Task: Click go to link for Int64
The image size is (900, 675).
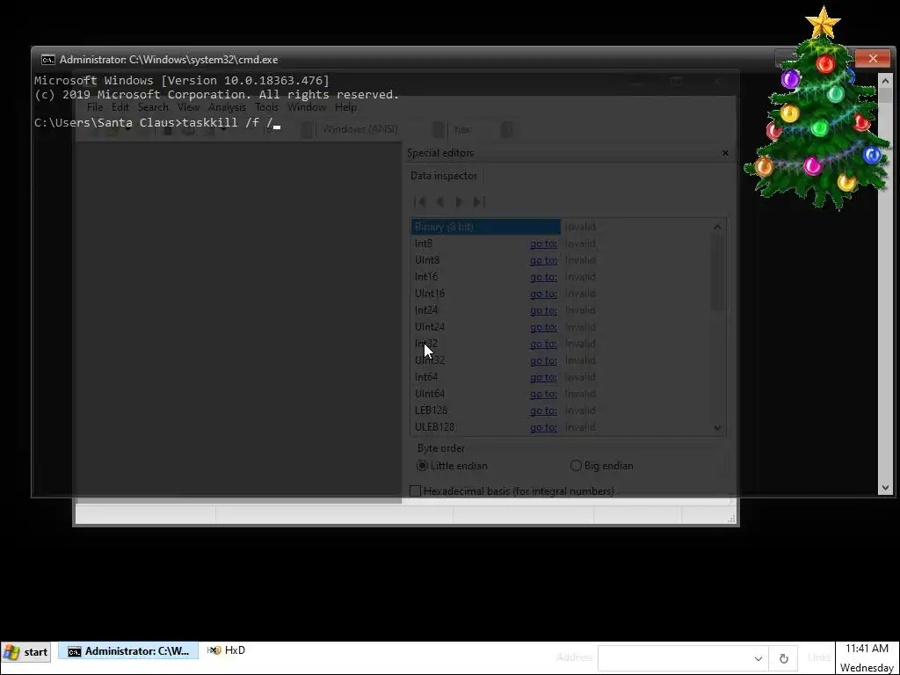Action: (x=543, y=377)
